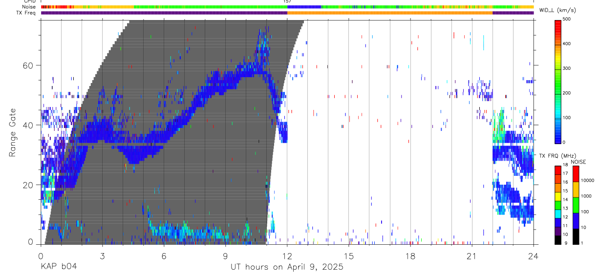Click the 'WID⊥ (km/s)' colorbar title
This screenshot has width=600, height=277.
pyautogui.click(x=558, y=10)
